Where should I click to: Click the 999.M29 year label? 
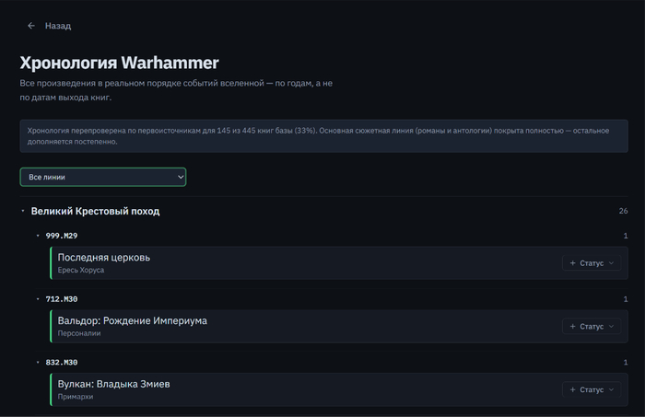pyautogui.click(x=62, y=236)
